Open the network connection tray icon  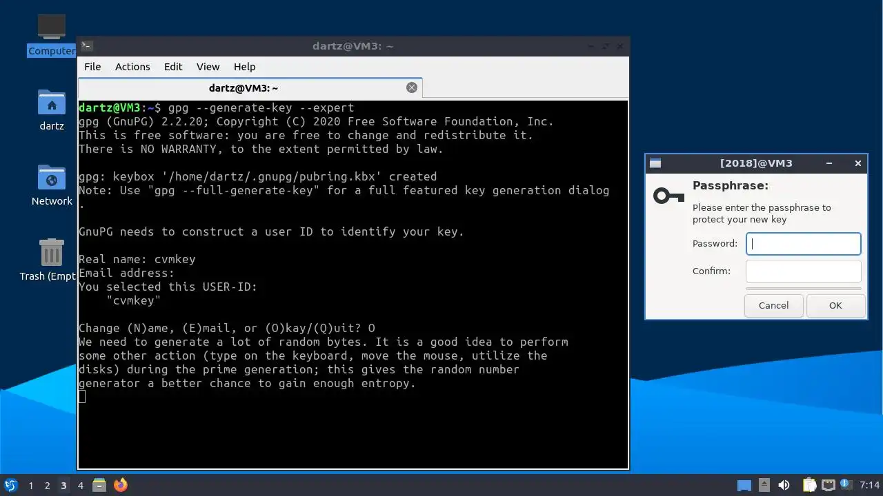[x=828, y=485]
